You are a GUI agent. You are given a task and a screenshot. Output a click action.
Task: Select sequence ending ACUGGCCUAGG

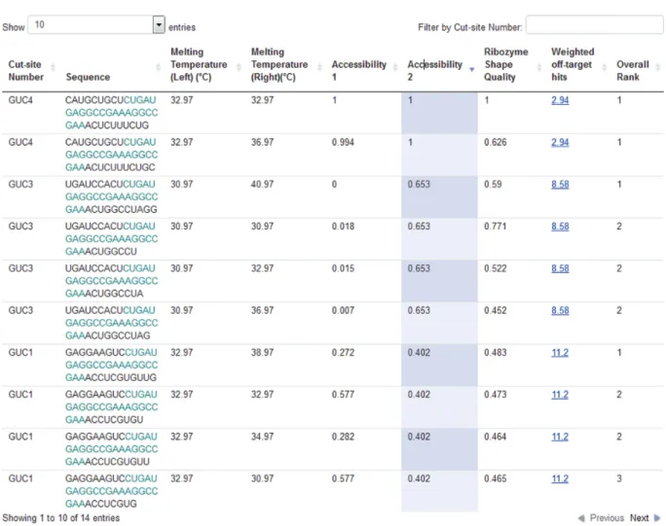pyautogui.click(x=111, y=196)
